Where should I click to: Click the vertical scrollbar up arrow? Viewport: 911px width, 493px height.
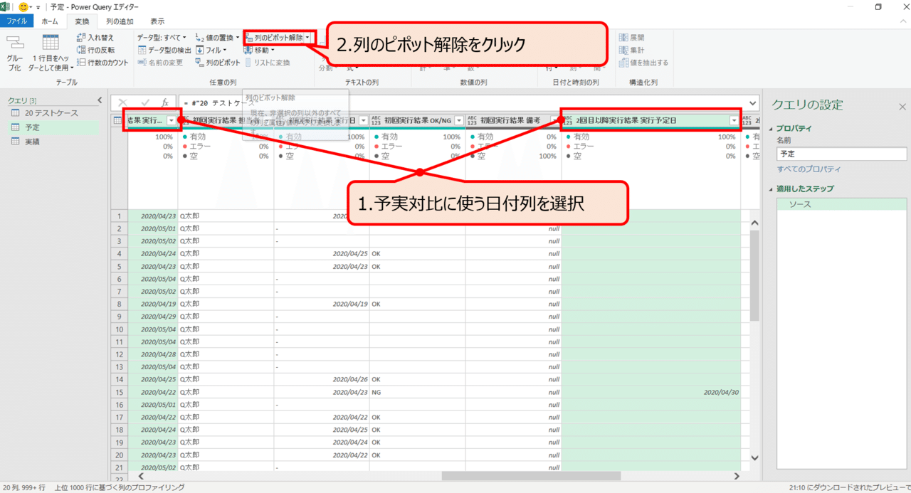754,223
